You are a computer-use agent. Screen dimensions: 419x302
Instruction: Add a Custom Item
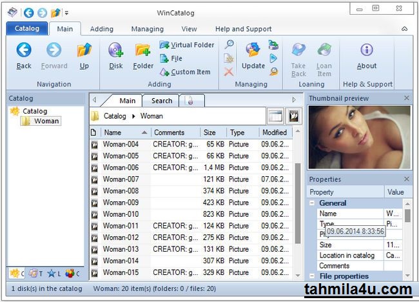coord(185,72)
